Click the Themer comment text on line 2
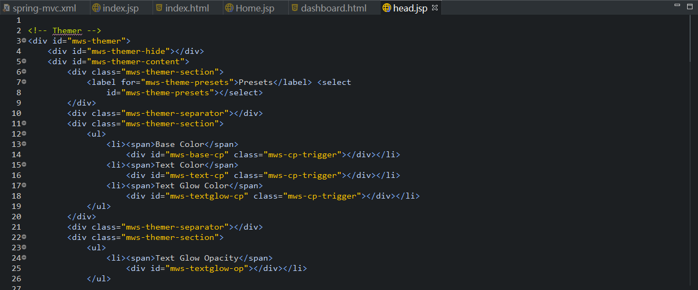698x290 pixels. pyautogui.click(x=67, y=30)
